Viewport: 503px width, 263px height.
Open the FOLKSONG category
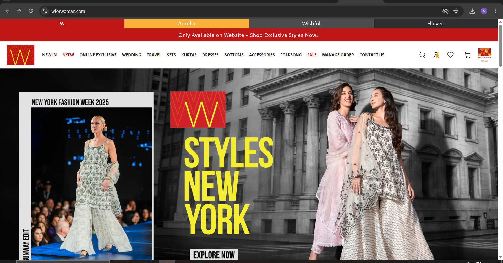pyautogui.click(x=291, y=55)
